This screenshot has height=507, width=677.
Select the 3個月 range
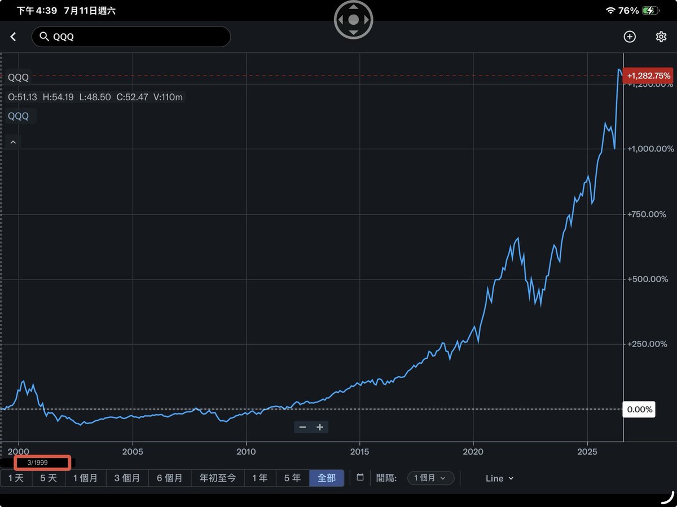click(x=127, y=478)
